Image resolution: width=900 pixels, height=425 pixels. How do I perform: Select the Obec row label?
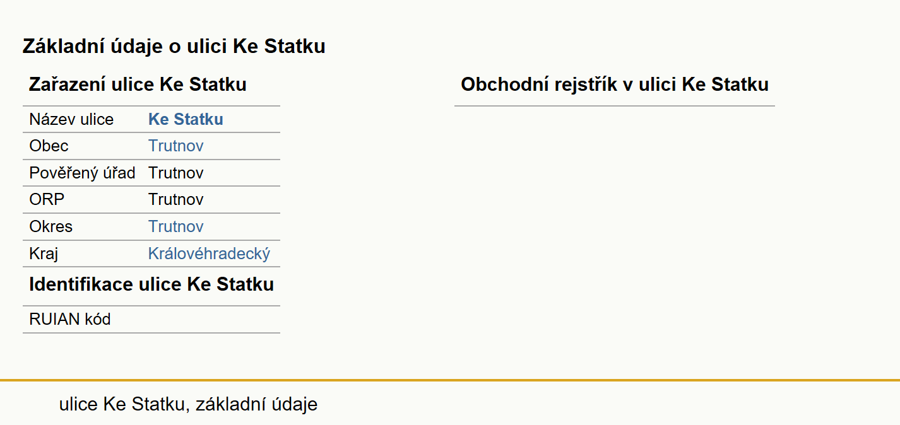click(x=49, y=146)
